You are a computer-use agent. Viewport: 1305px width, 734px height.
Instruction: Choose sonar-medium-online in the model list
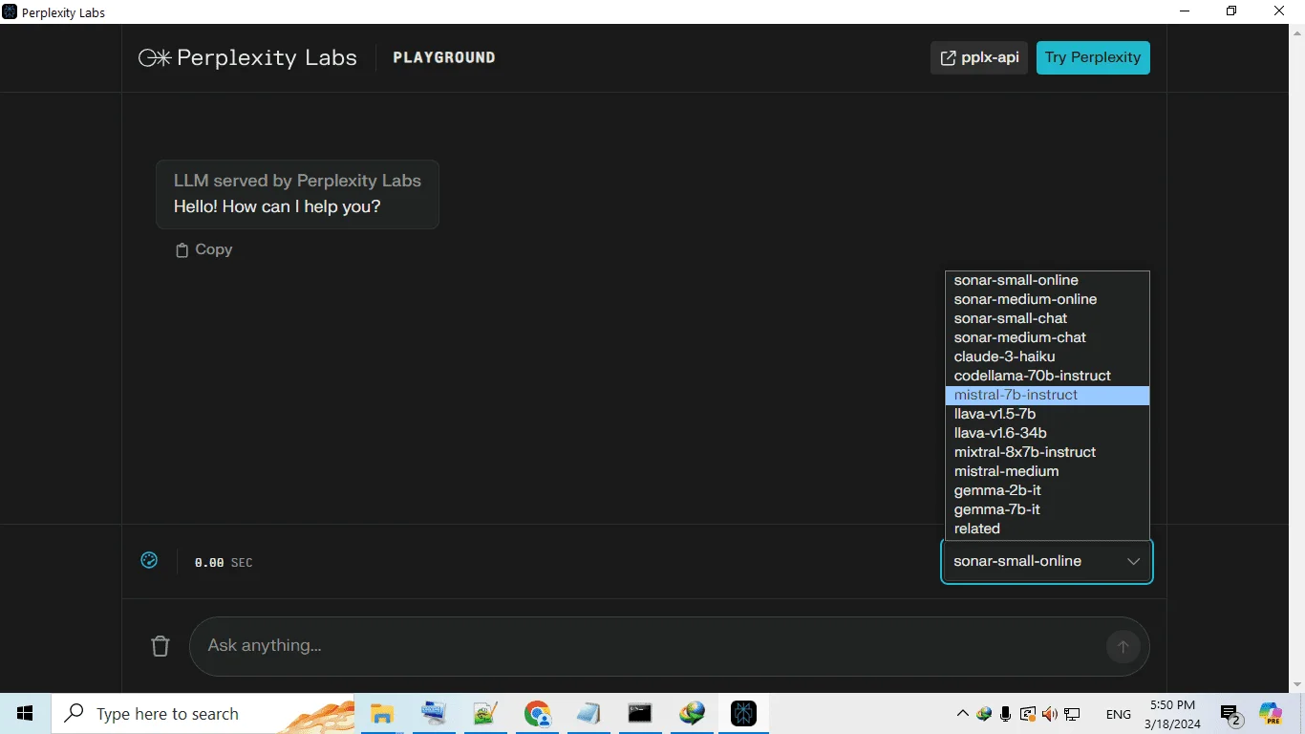[1047, 299]
